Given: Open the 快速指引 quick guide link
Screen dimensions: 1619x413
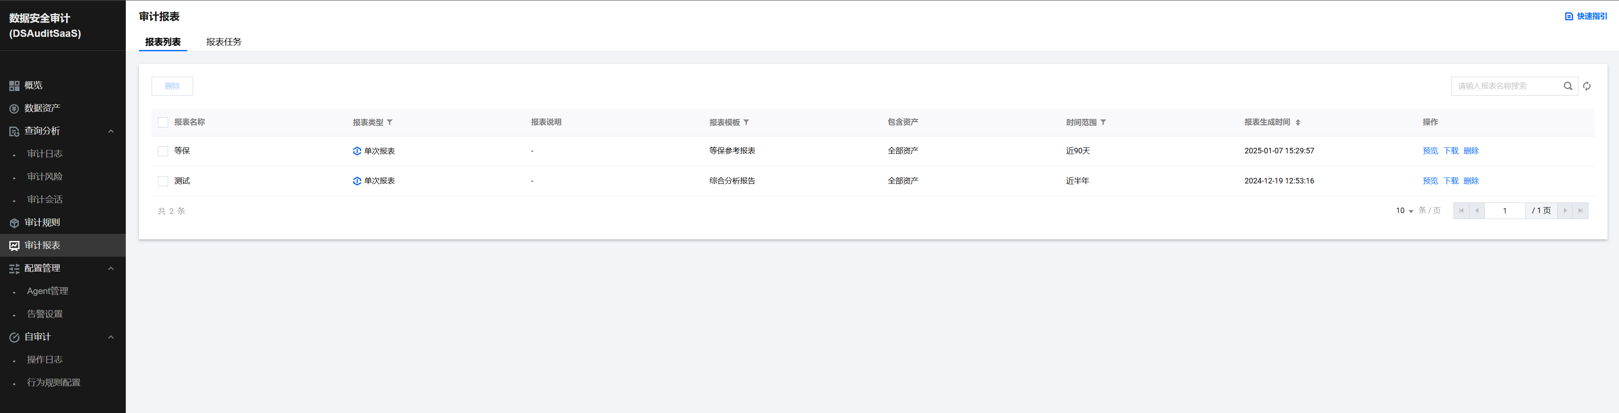Looking at the screenshot, I should click(1586, 17).
